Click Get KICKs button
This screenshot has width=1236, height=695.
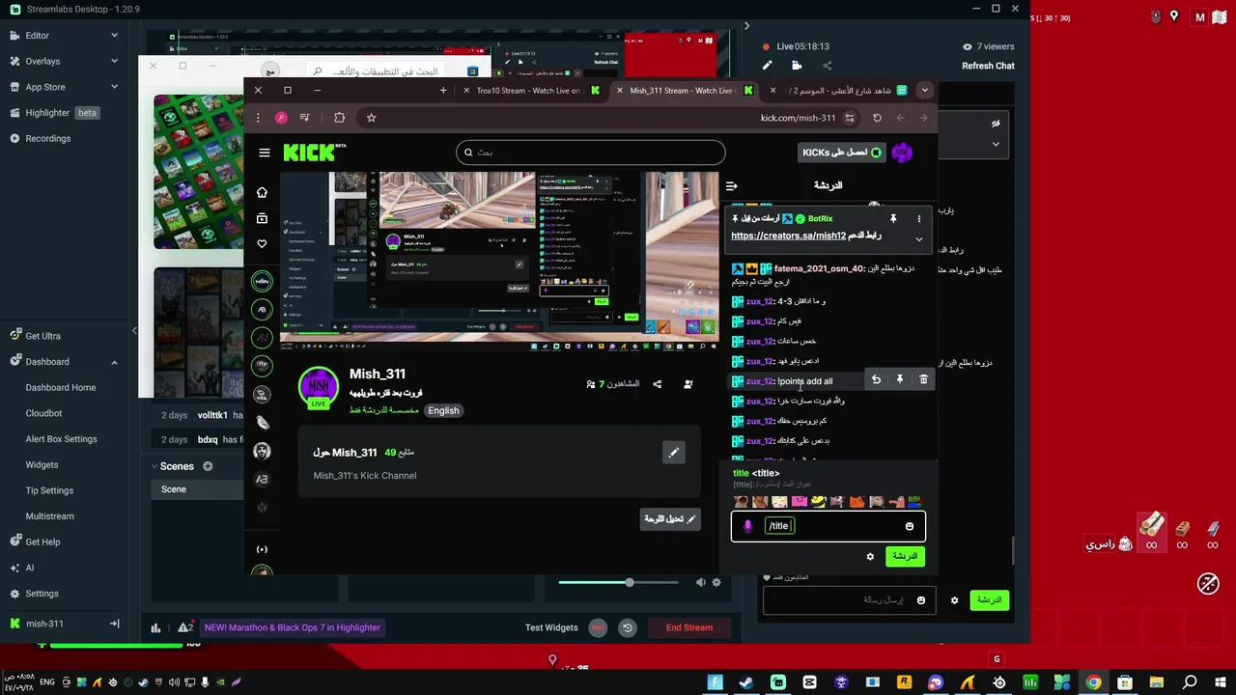(842, 153)
